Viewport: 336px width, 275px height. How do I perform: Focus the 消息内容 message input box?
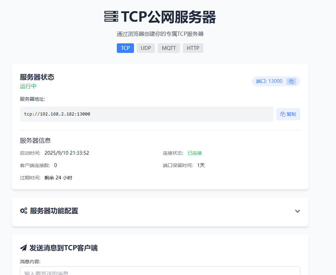point(160,271)
